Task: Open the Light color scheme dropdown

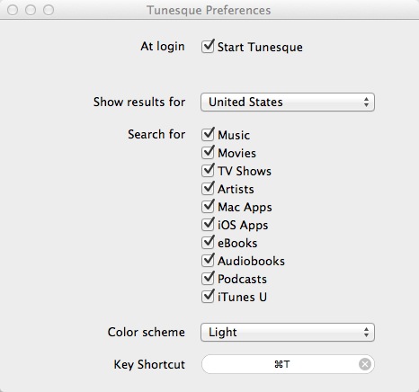Action: [288, 332]
